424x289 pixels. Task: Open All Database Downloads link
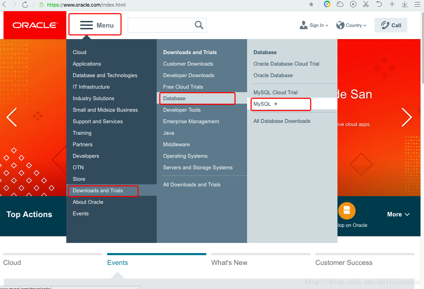pos(282,121)
